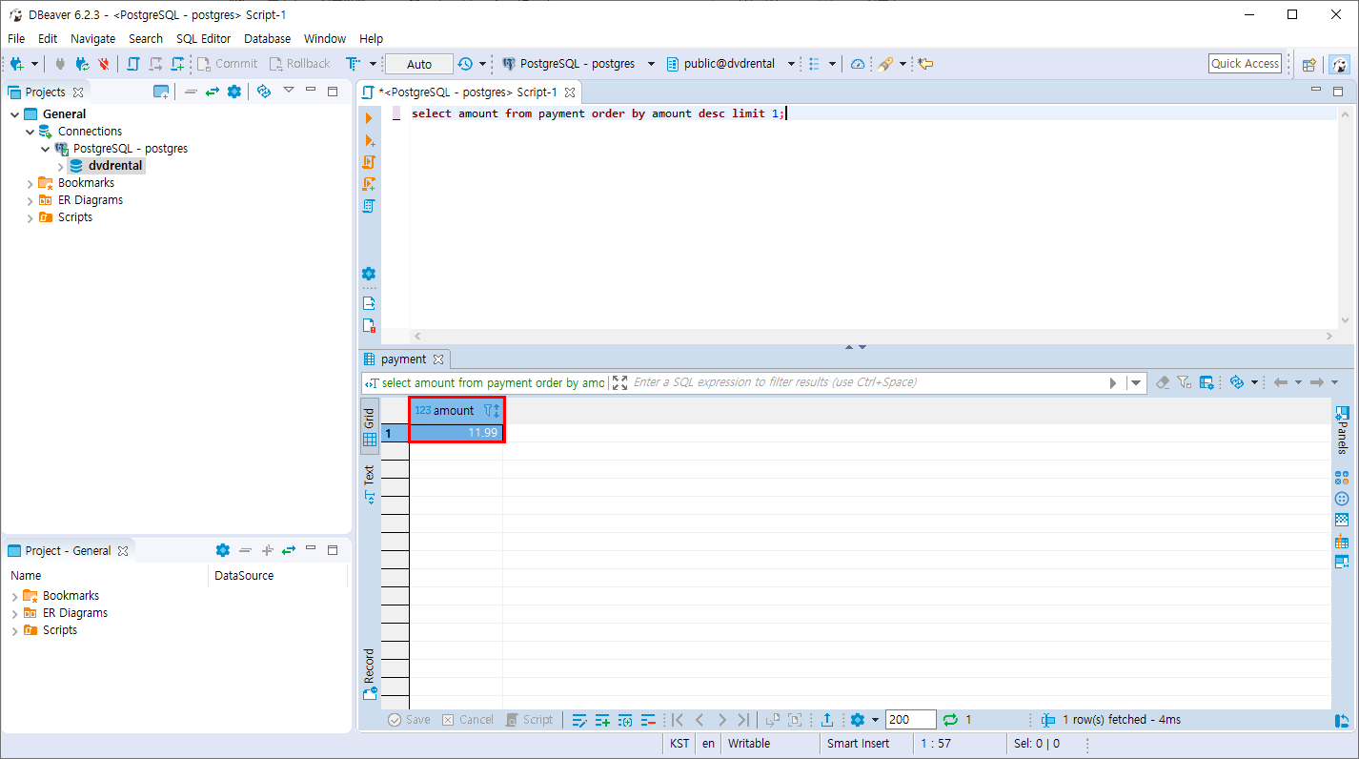The image size is (1359, 759).
Task: Click the Reconnect icon in main toolbar
Action: pos(82,64)
